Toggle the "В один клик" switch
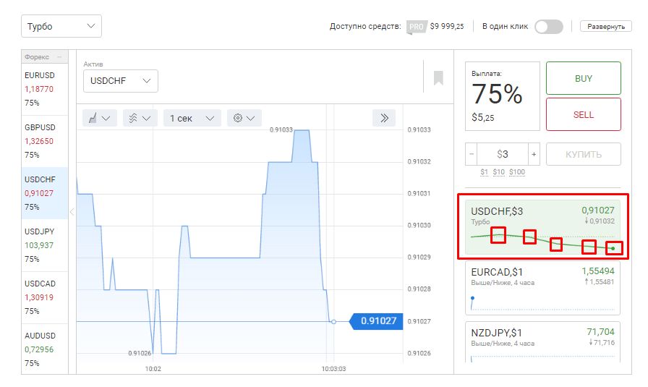This screenshot has height=387, width=648. (x=548, y=27)
